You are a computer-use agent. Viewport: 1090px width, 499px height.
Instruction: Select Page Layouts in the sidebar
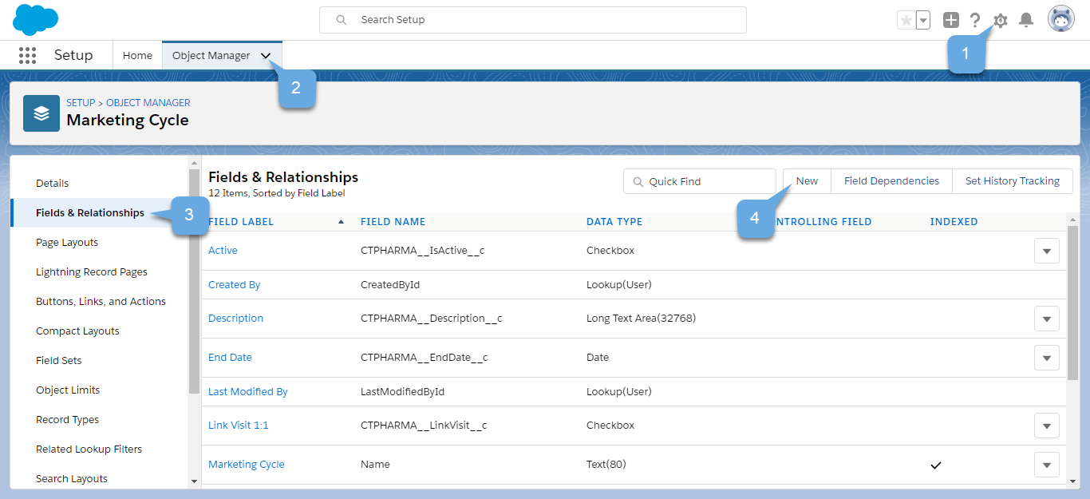click(x=67, y=243)
